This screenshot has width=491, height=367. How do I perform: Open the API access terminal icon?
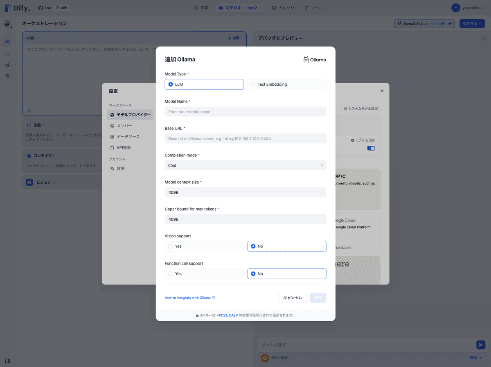pos(8,53)
